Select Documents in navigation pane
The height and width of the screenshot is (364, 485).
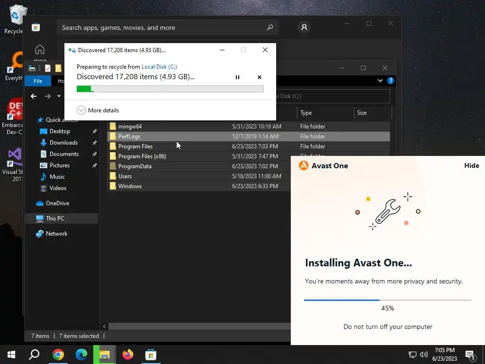click(x=64, y=154)
